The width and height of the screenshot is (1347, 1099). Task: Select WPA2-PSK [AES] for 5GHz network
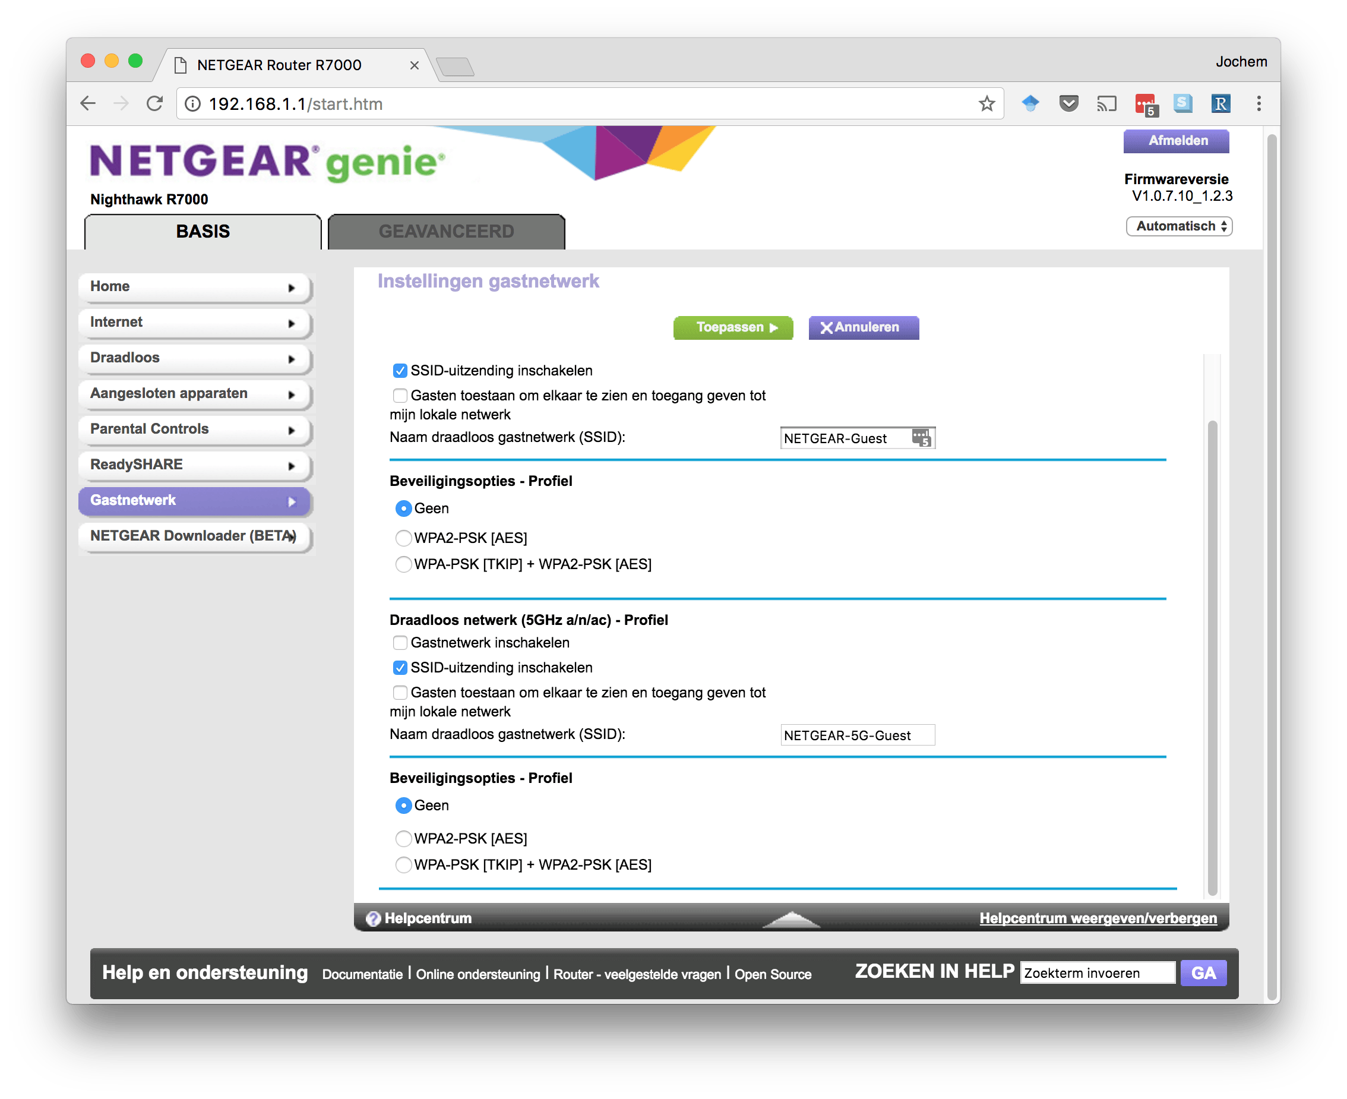click(403, 838)
